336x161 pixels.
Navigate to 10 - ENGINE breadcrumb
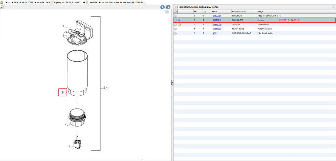point(91,3)
